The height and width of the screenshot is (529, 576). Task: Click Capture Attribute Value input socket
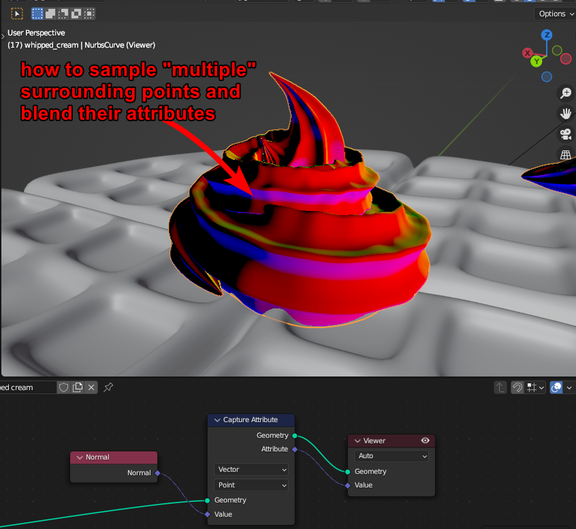pos(208,514)
